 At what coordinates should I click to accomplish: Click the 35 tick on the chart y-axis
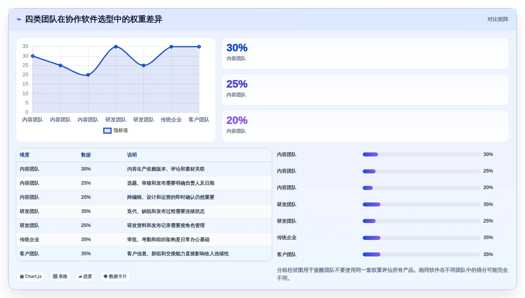pyautogui.click(x=25, y=46)
